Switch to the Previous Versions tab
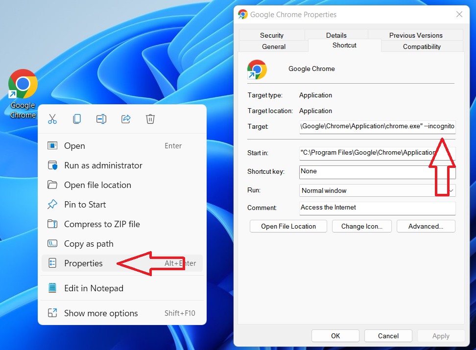476x350 pixels. pyautogui.click(x=416, y=35)
